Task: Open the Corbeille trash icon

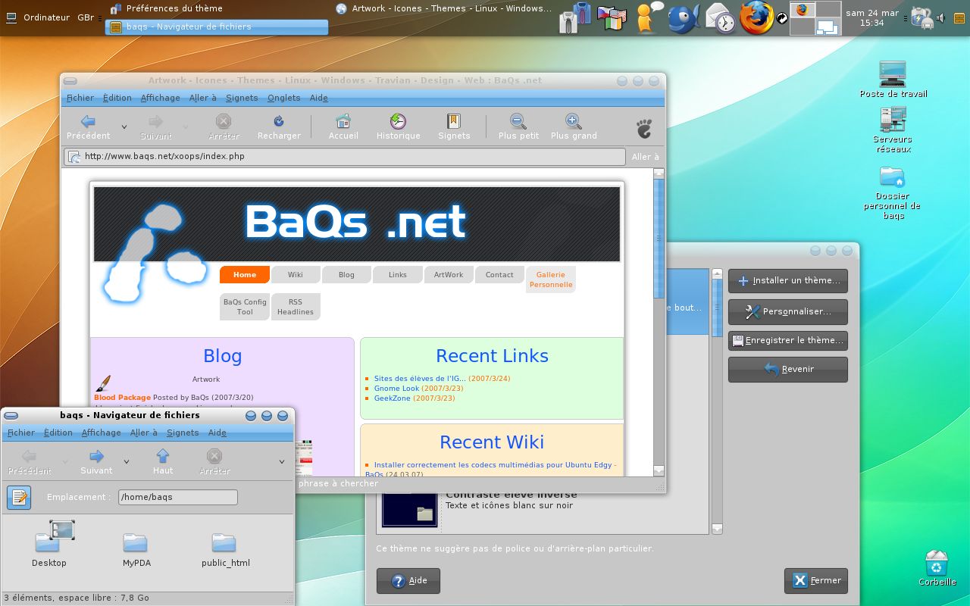Action: coord(937,564)
